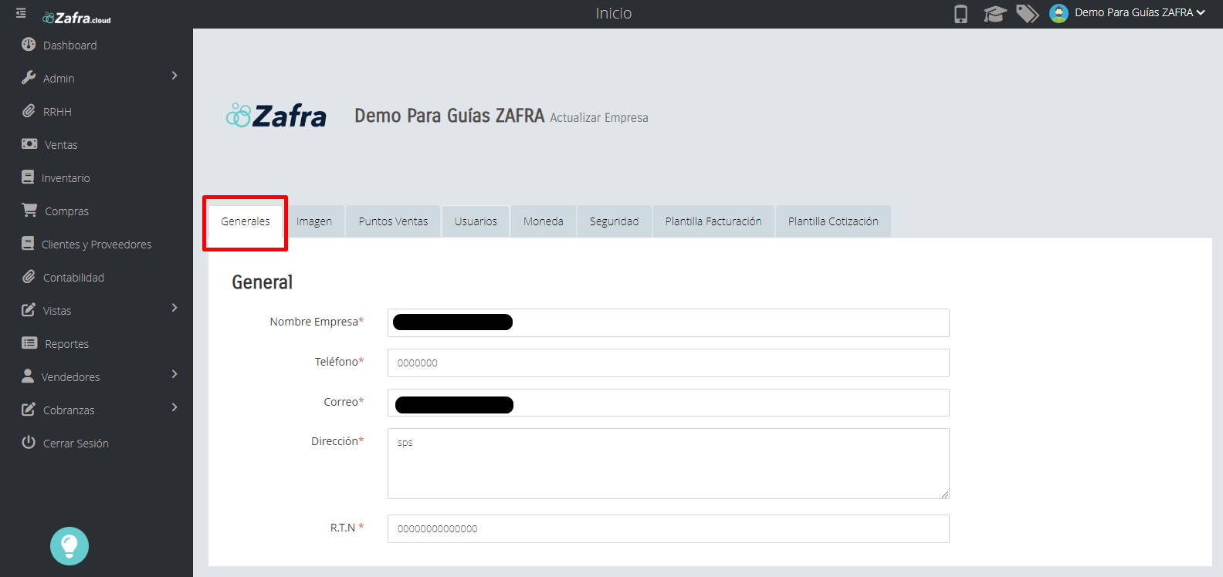
Task: Click the Zafra.cloud logo in header
Action: click(x=77, y=18)
